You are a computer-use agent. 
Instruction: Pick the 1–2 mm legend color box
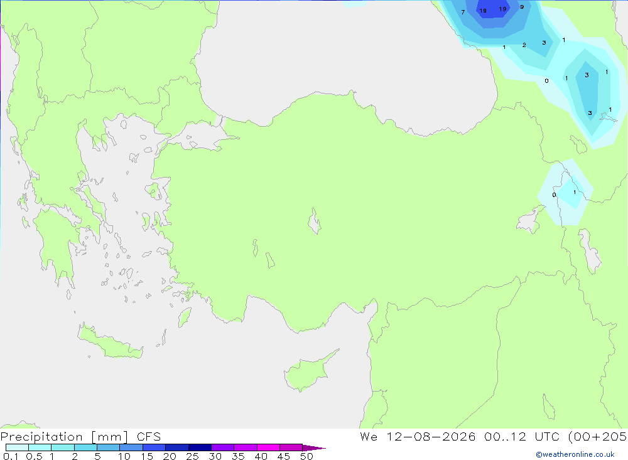[63, 447]
